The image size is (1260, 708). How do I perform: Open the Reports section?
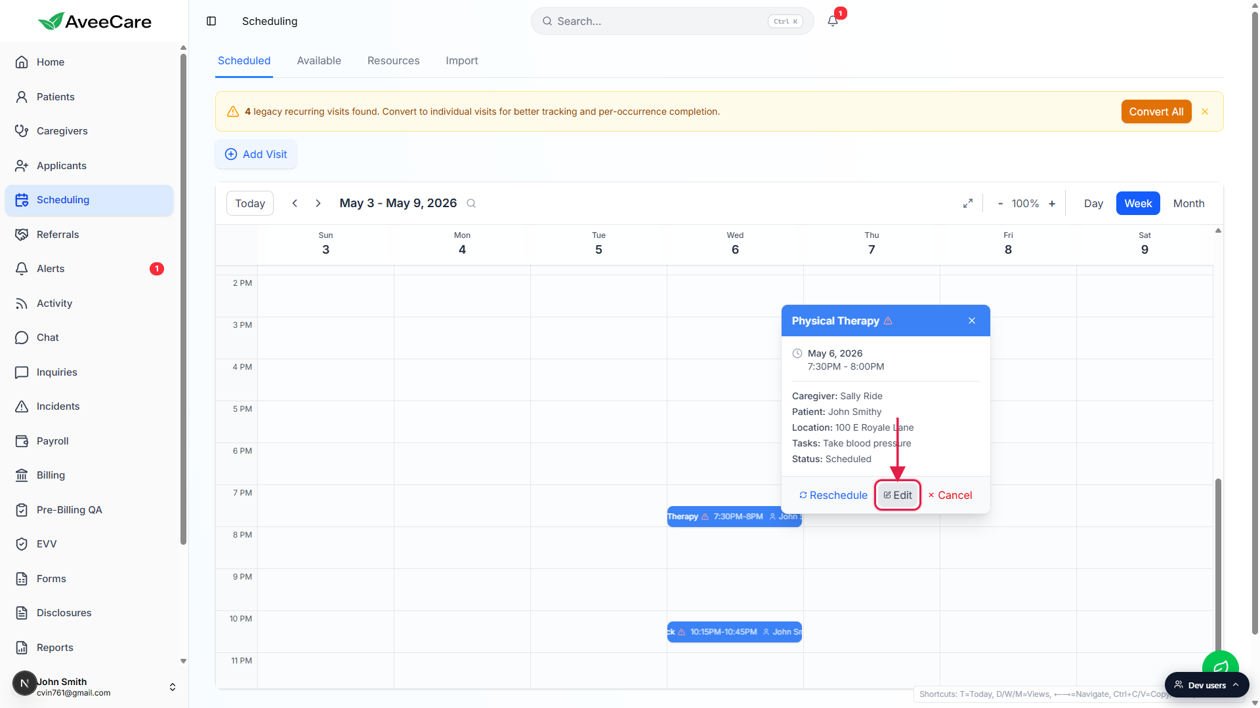pos(89,648)
